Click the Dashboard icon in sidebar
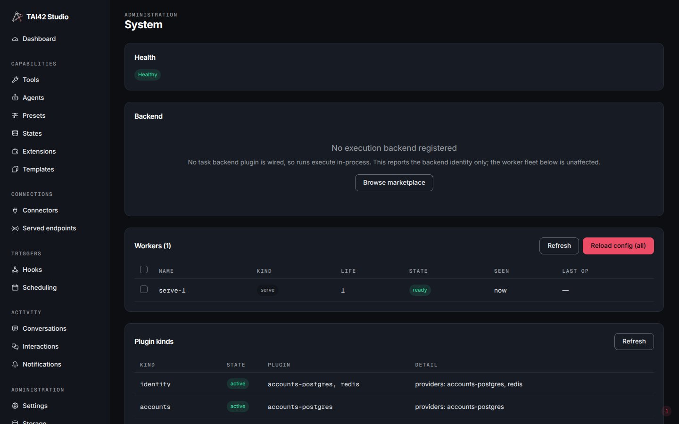This screenshot has width=679, height=424. coord(15,39)
